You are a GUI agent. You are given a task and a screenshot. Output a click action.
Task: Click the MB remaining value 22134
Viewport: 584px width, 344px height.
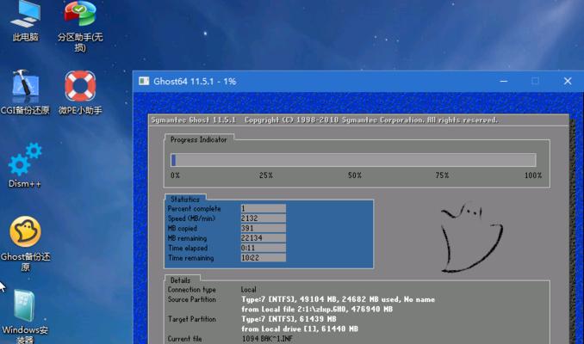coord(264,238)
